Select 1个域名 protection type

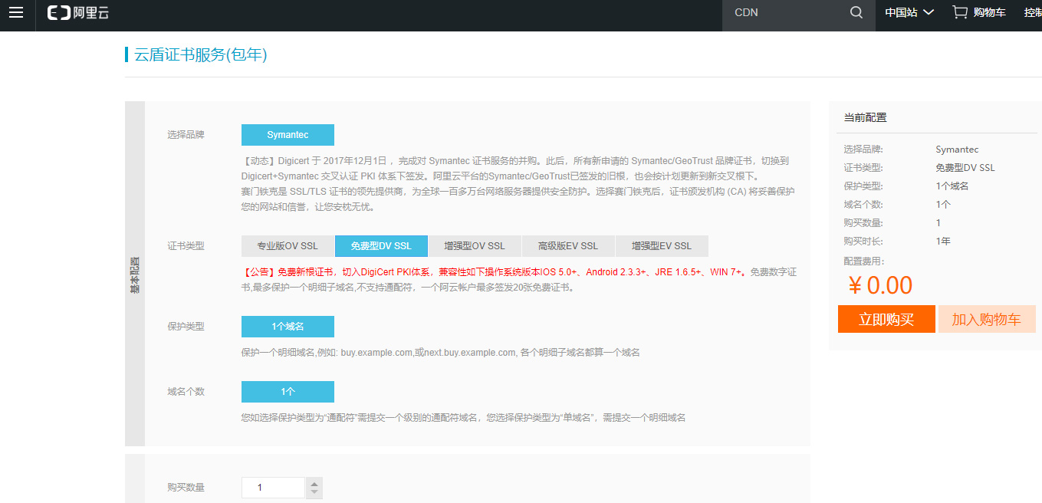288,327
